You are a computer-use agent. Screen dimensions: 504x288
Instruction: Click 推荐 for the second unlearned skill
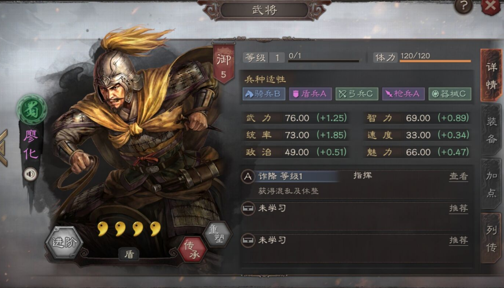459,240
